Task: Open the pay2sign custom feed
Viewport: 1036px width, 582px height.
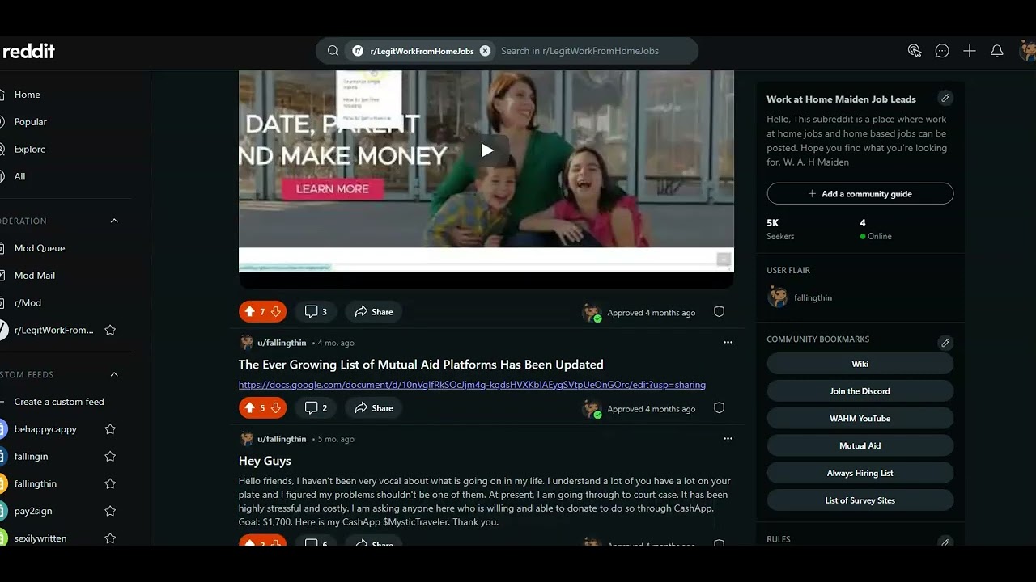Action: (x=33, y=511)
